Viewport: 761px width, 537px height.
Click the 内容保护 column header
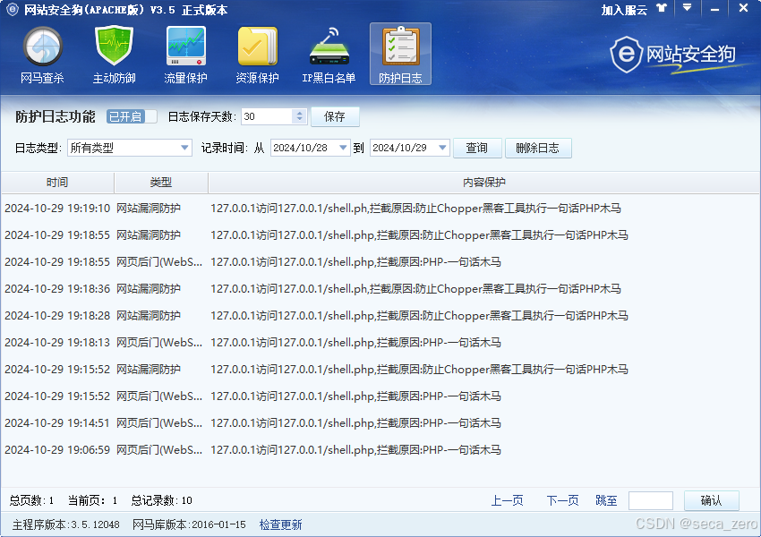[483, 183]
